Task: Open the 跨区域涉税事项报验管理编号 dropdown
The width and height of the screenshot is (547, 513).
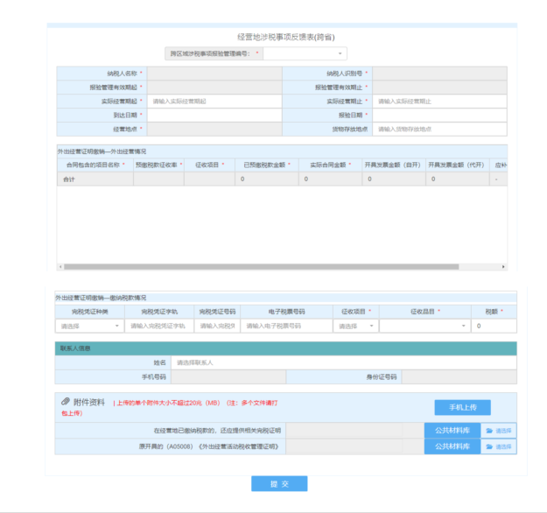Action: pyautogui.click(x=305, y=53)
